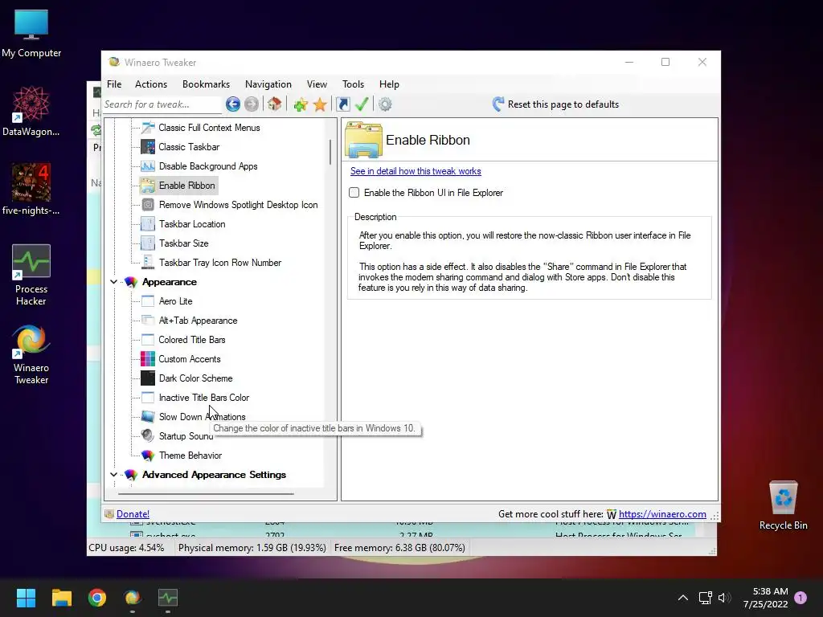
Task: Click the tree panel horizontal scrollbar
Action: click(206, 494)
